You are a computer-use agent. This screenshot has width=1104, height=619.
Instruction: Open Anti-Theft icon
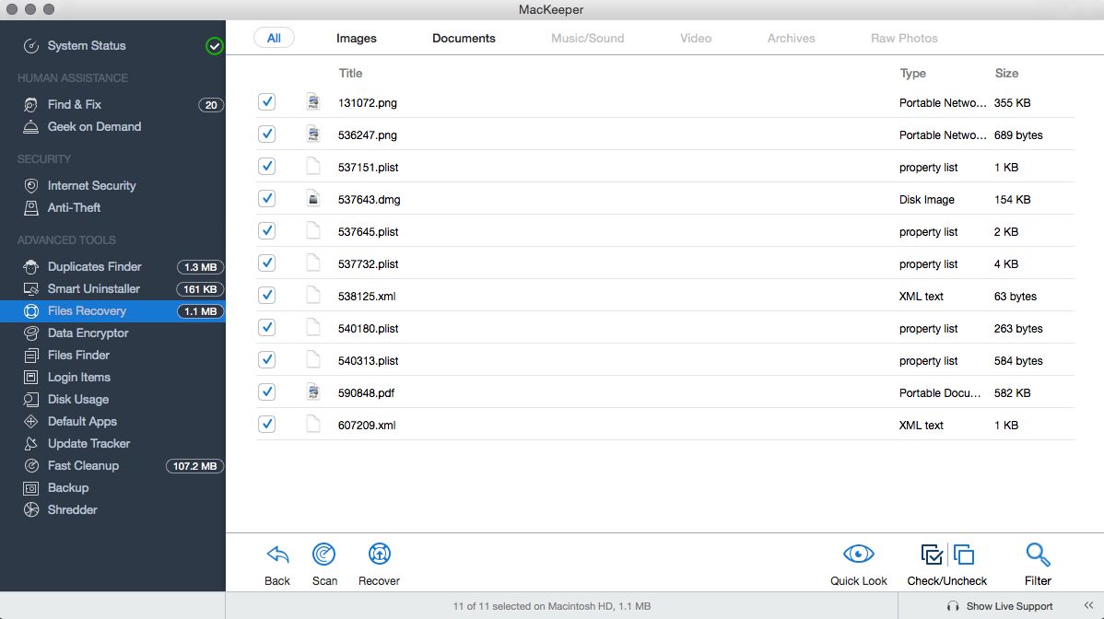click(x=31, y=208)
